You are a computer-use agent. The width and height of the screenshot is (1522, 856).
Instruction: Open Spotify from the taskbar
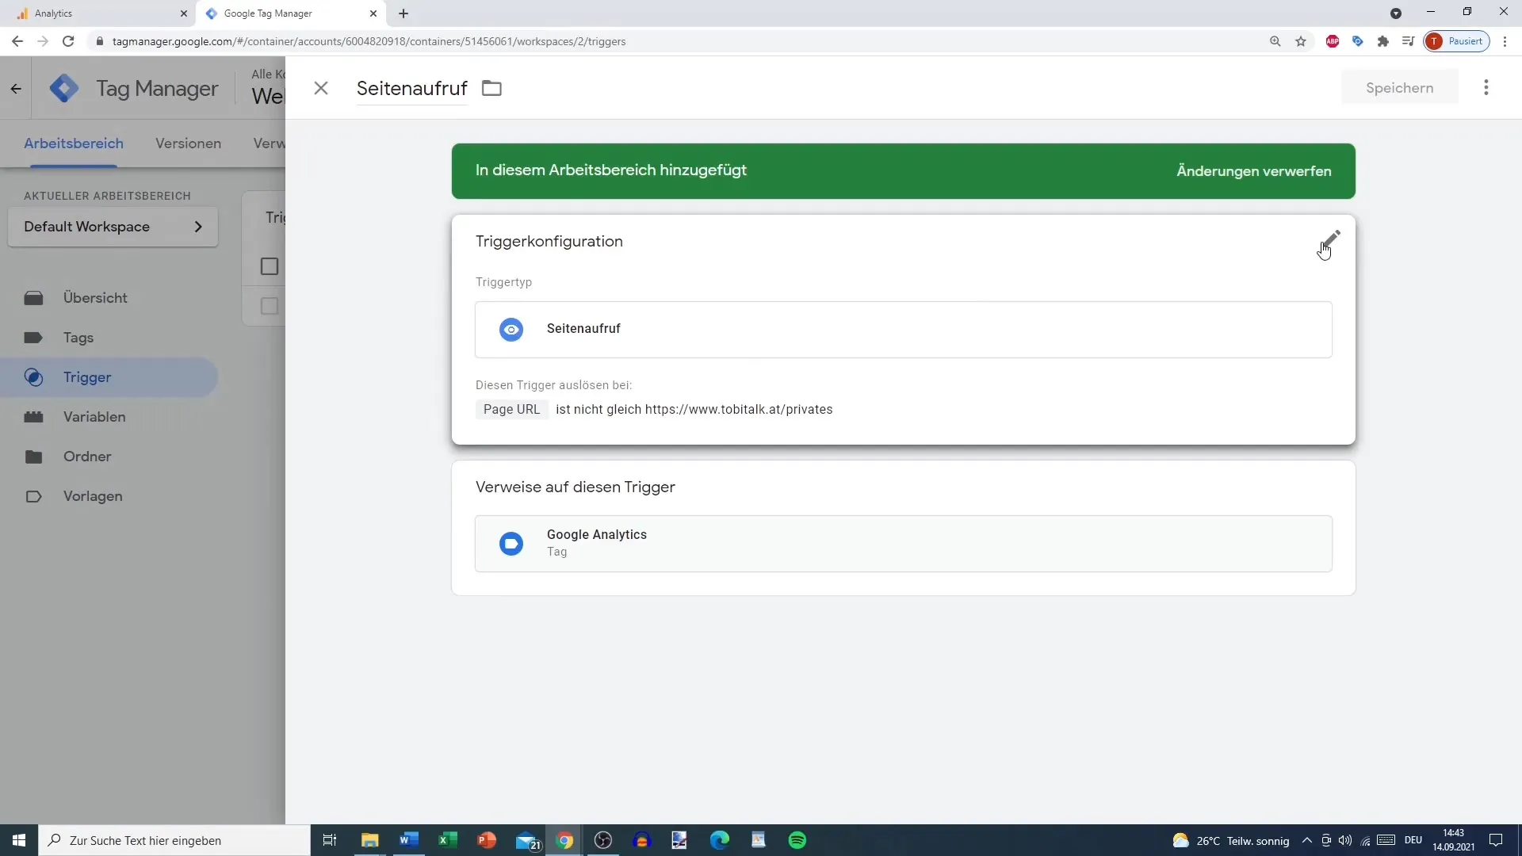tap(797, 840)
